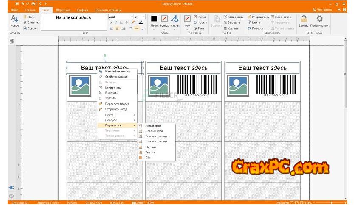Open the Продвинутый gear settings
The width and height of the screenshot is (355, 205).
point(319,19)
